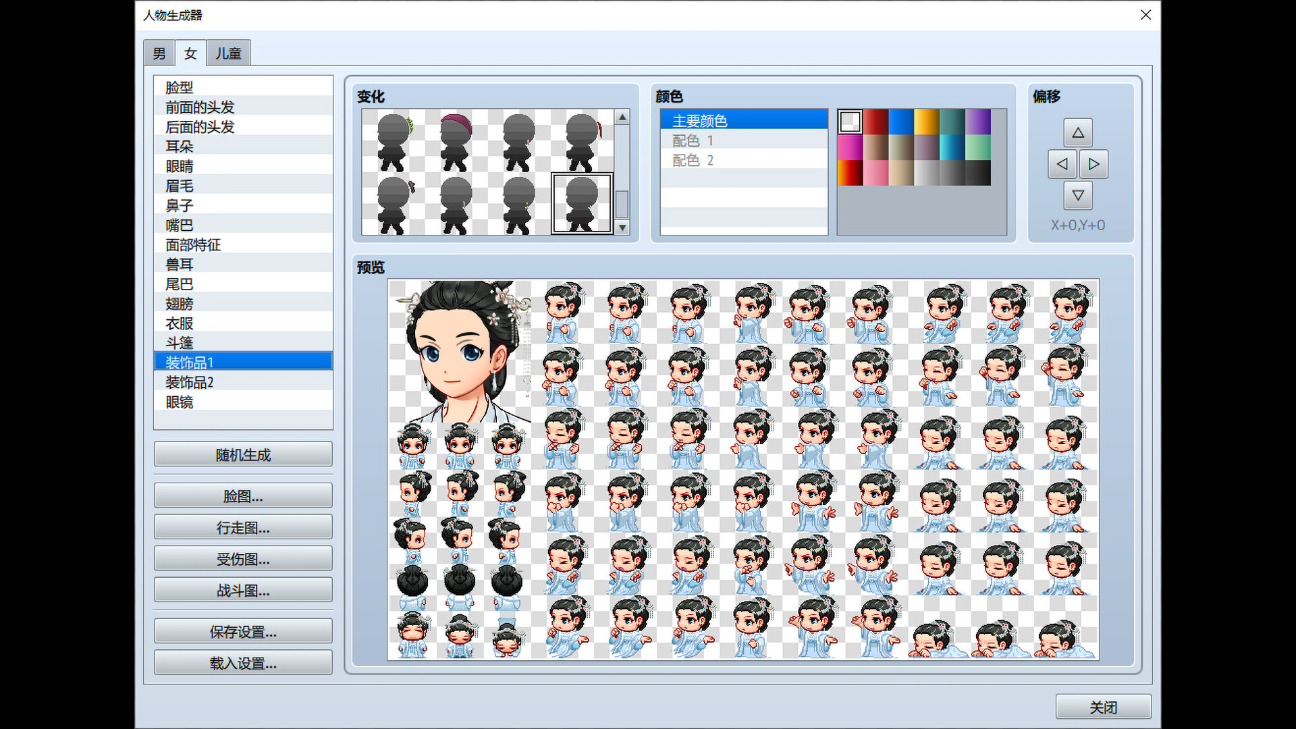
Task: Switch to the 儿童 (child) tab
Action: tap(228, 53)
